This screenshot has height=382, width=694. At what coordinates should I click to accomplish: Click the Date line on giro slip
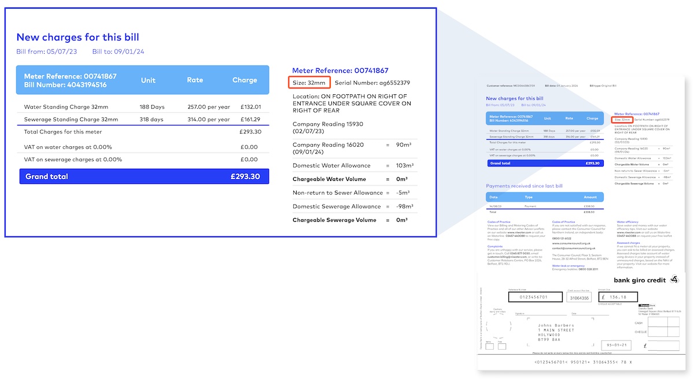click(590, 314)
